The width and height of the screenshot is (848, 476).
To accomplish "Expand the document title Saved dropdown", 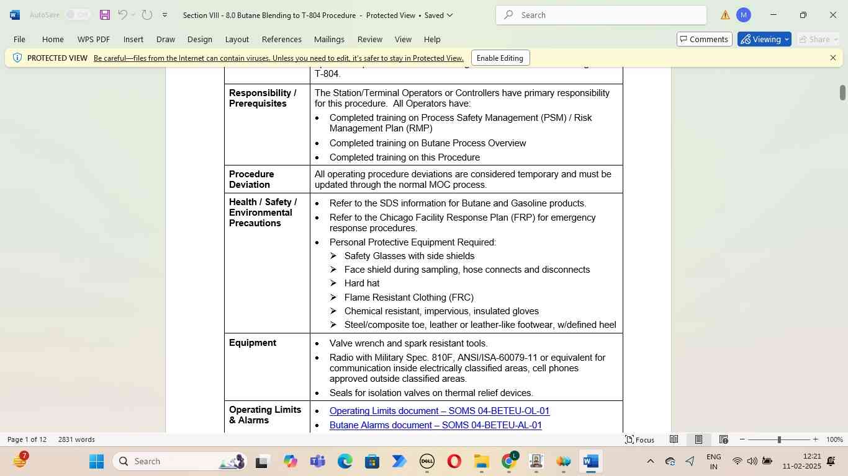I will [x=450, y=15].
